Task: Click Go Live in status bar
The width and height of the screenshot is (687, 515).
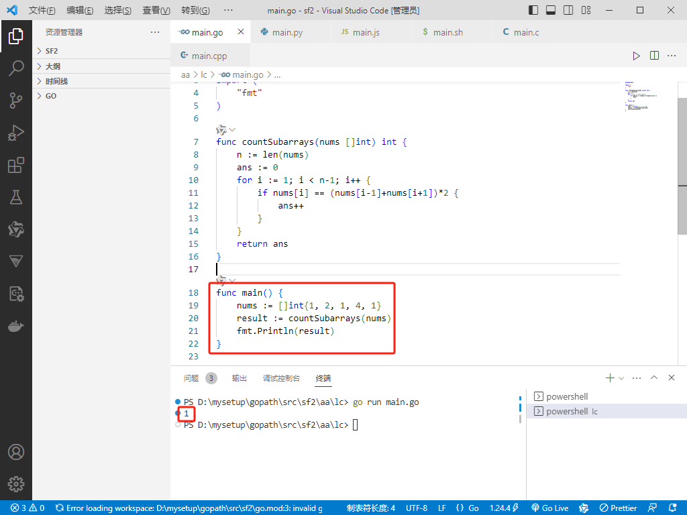Action: pyautogui.click(x=550, y=508)
